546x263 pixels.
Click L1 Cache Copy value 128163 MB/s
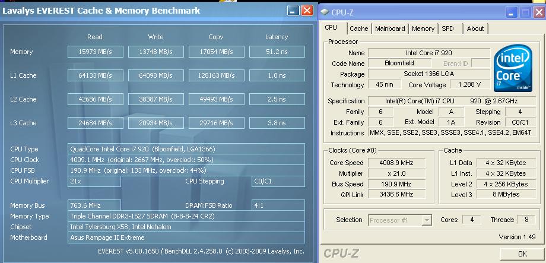pos(217,75)
